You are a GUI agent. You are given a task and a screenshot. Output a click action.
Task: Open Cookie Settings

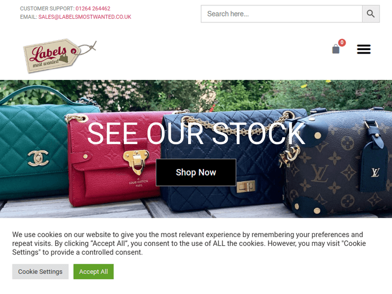point(40,272)
